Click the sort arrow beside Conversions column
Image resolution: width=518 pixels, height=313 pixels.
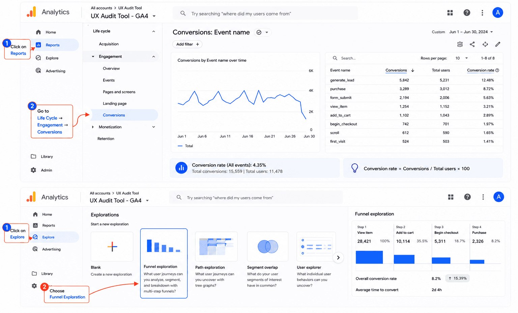click(412, 70)
